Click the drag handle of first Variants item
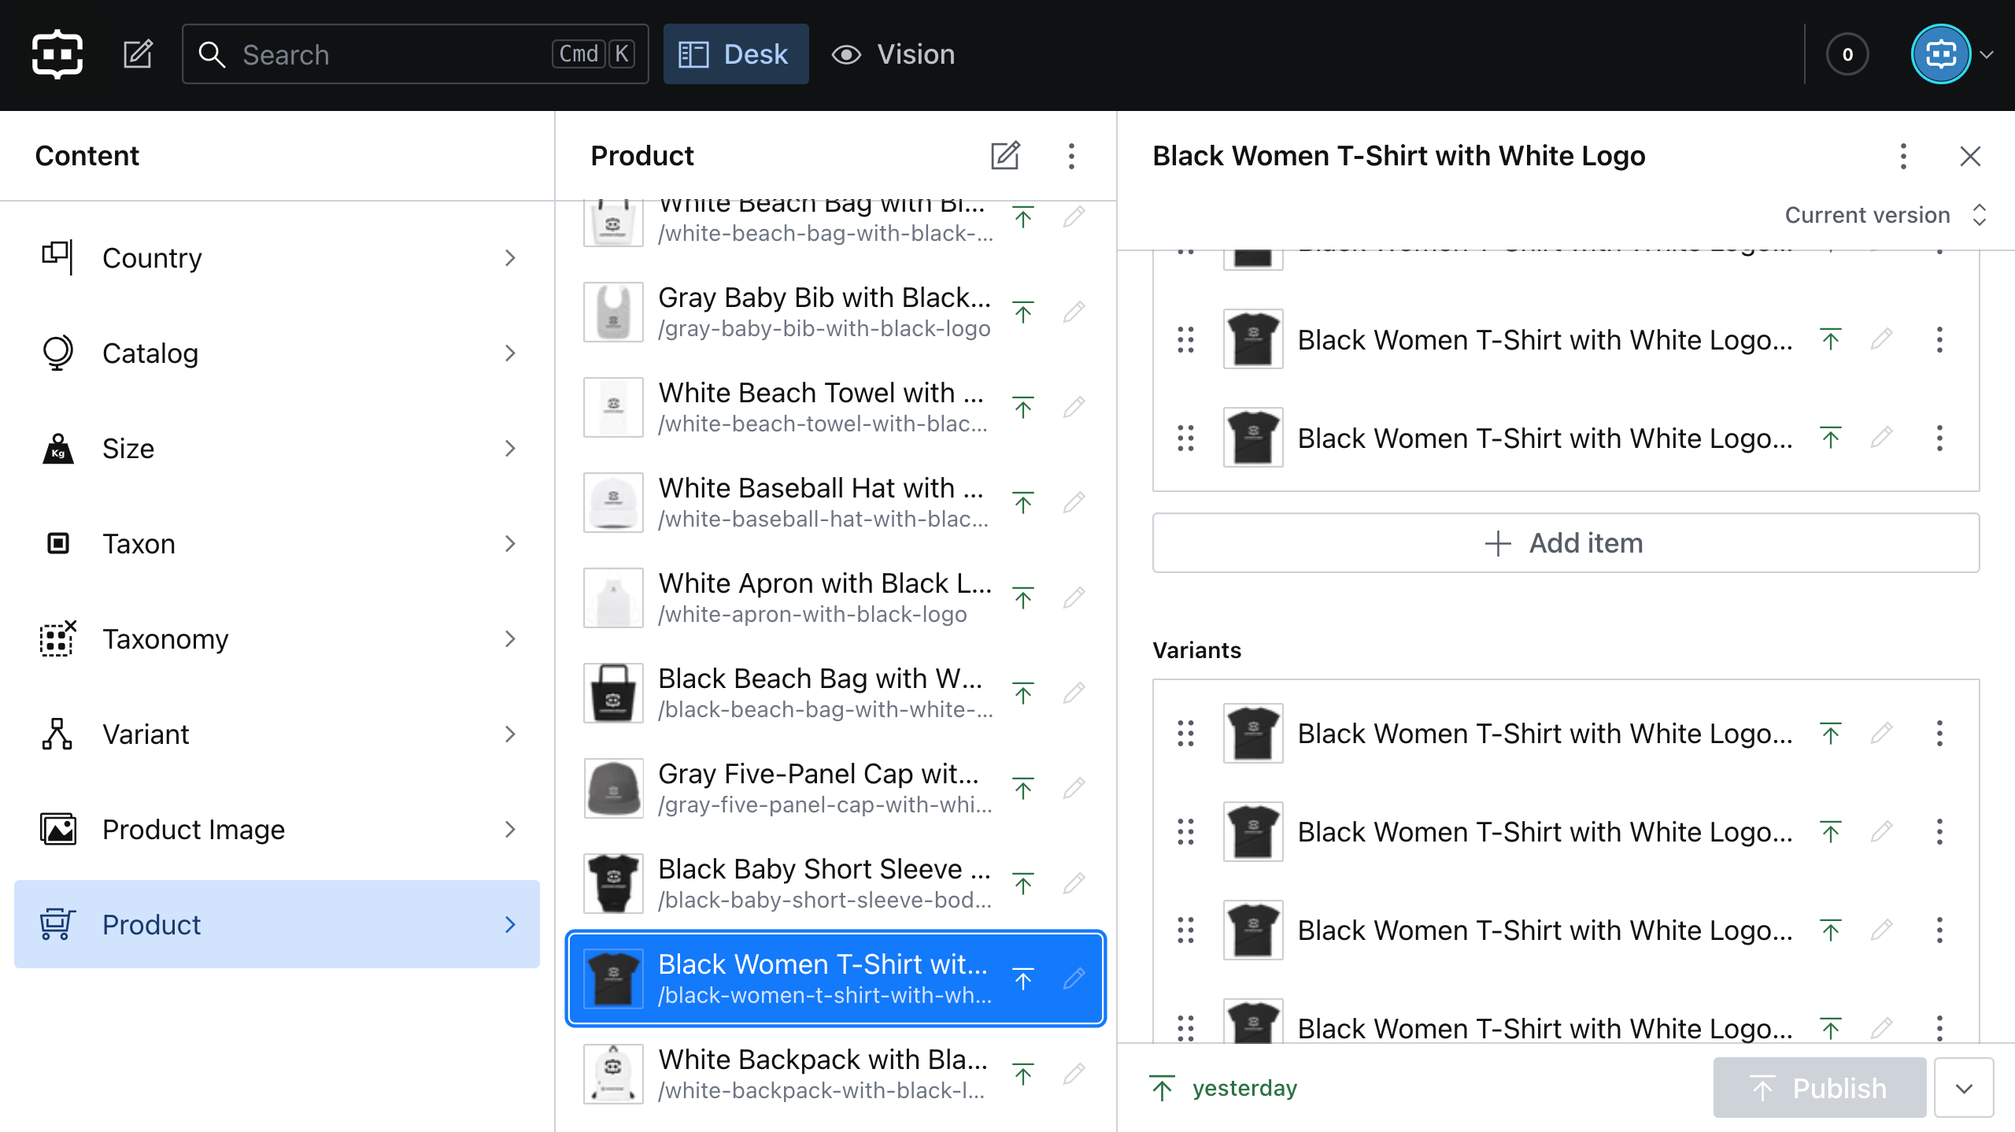This screenshot has width=2015, height=1132. tap(1185, 734)
